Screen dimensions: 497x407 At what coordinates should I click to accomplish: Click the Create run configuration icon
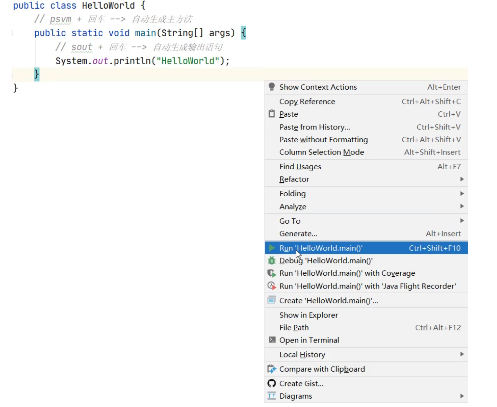(272, 300)
